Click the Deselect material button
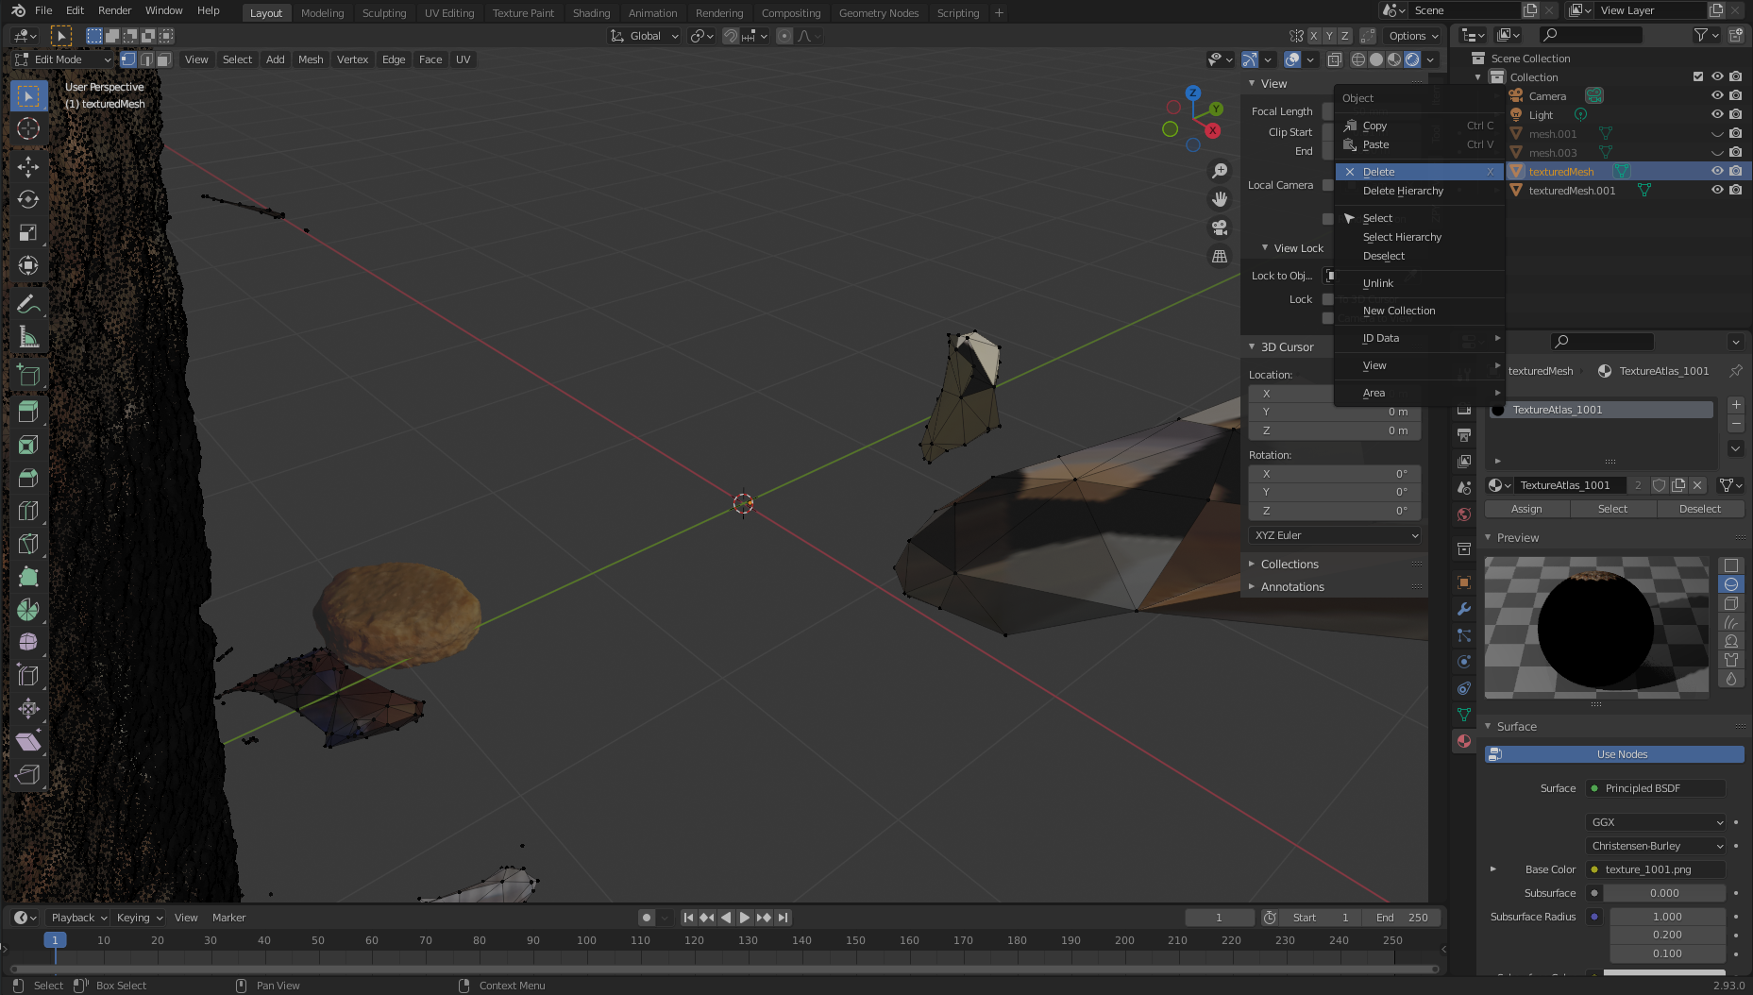Screen dimensions: 1753x995 click(x=1699, y=509)
